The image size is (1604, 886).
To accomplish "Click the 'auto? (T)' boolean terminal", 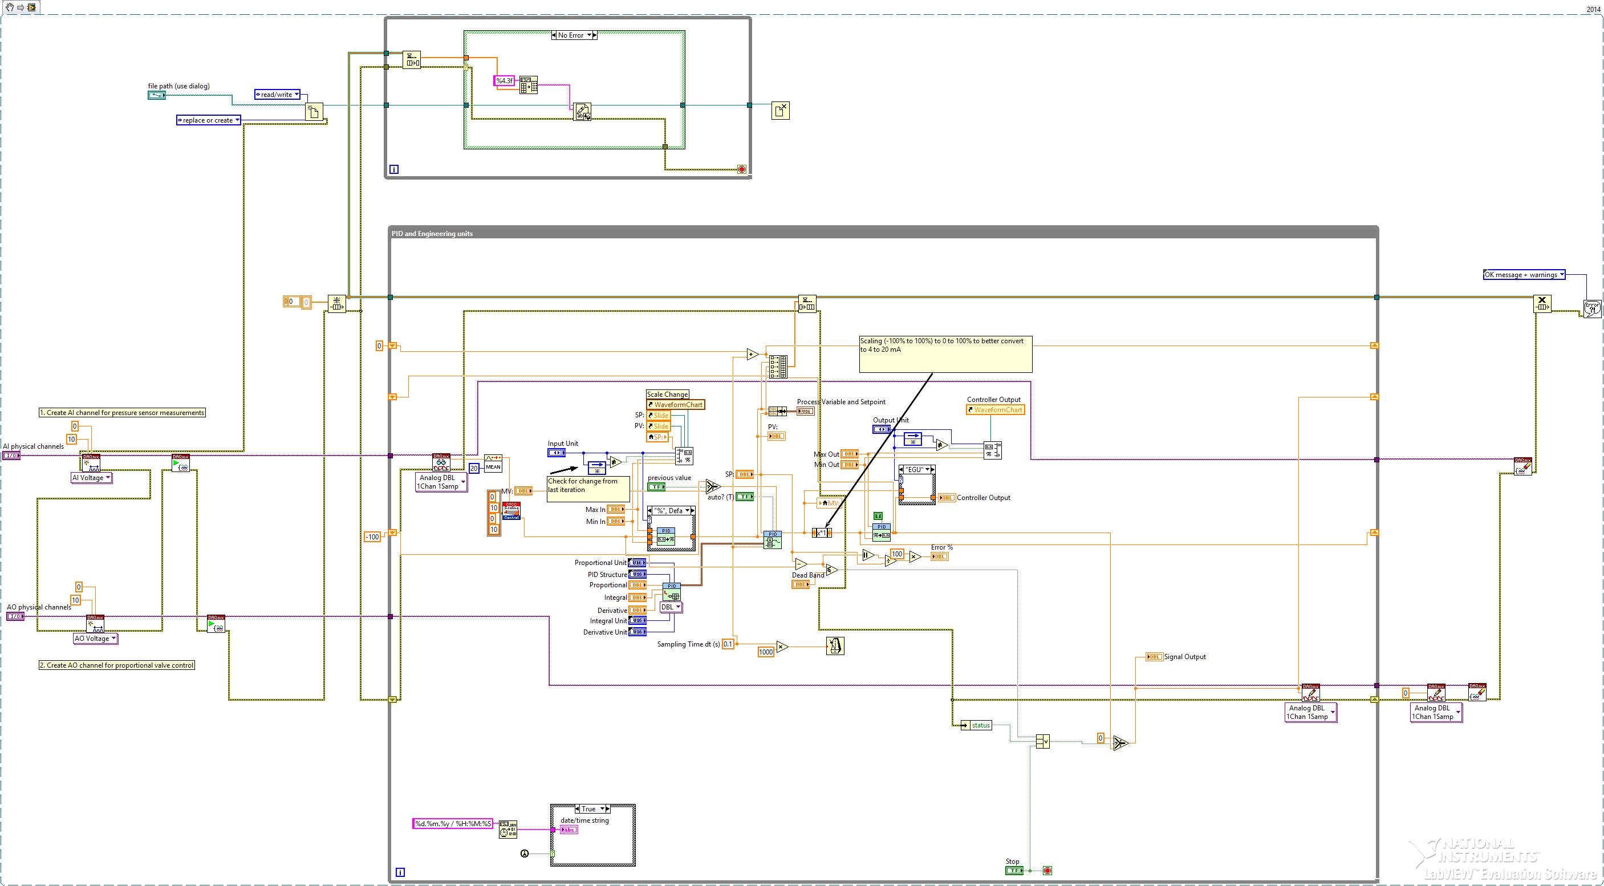I will (745, 496).
